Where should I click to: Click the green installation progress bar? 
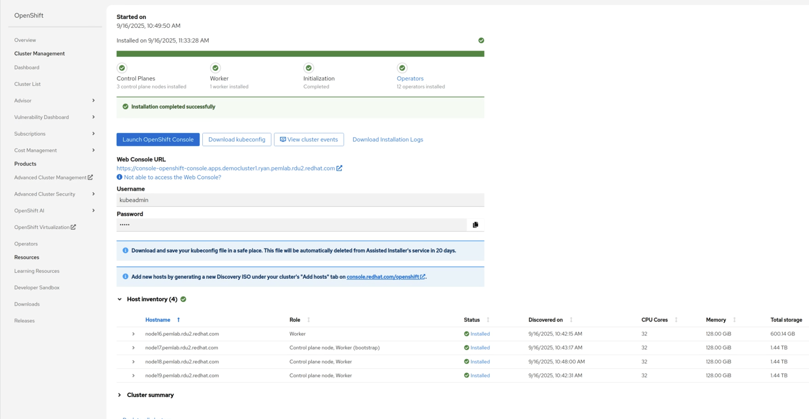point(300,53)
